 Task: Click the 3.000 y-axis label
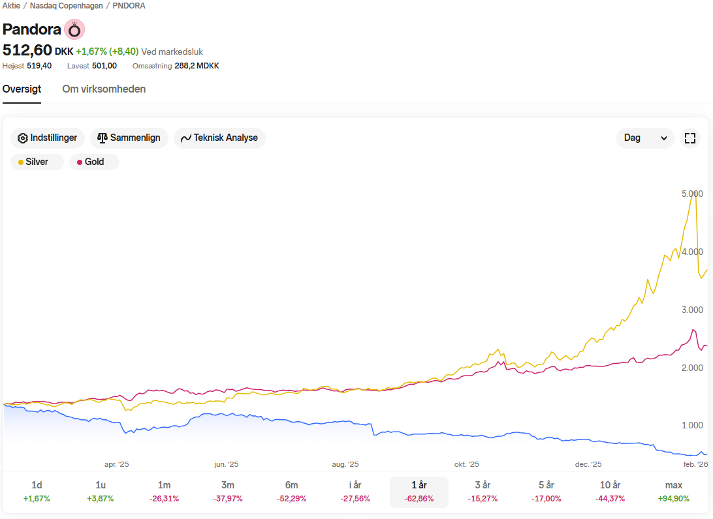pos(692,310)
